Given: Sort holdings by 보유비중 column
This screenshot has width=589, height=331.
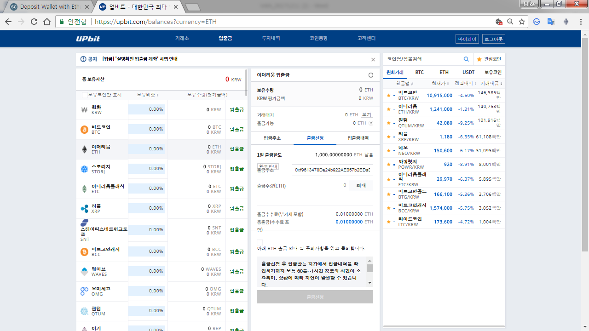Looking at the screenshot, I should pyautogui.click(x=148, y=95).
